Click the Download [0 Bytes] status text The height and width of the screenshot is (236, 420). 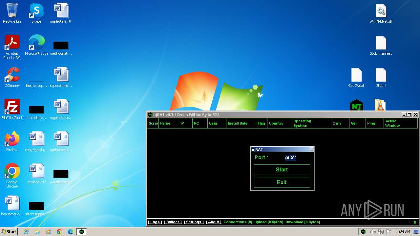[x=303, y=222]
